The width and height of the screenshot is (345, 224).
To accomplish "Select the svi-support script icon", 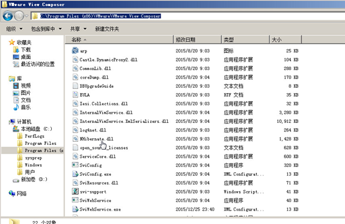I will click(x=75, y=191).
